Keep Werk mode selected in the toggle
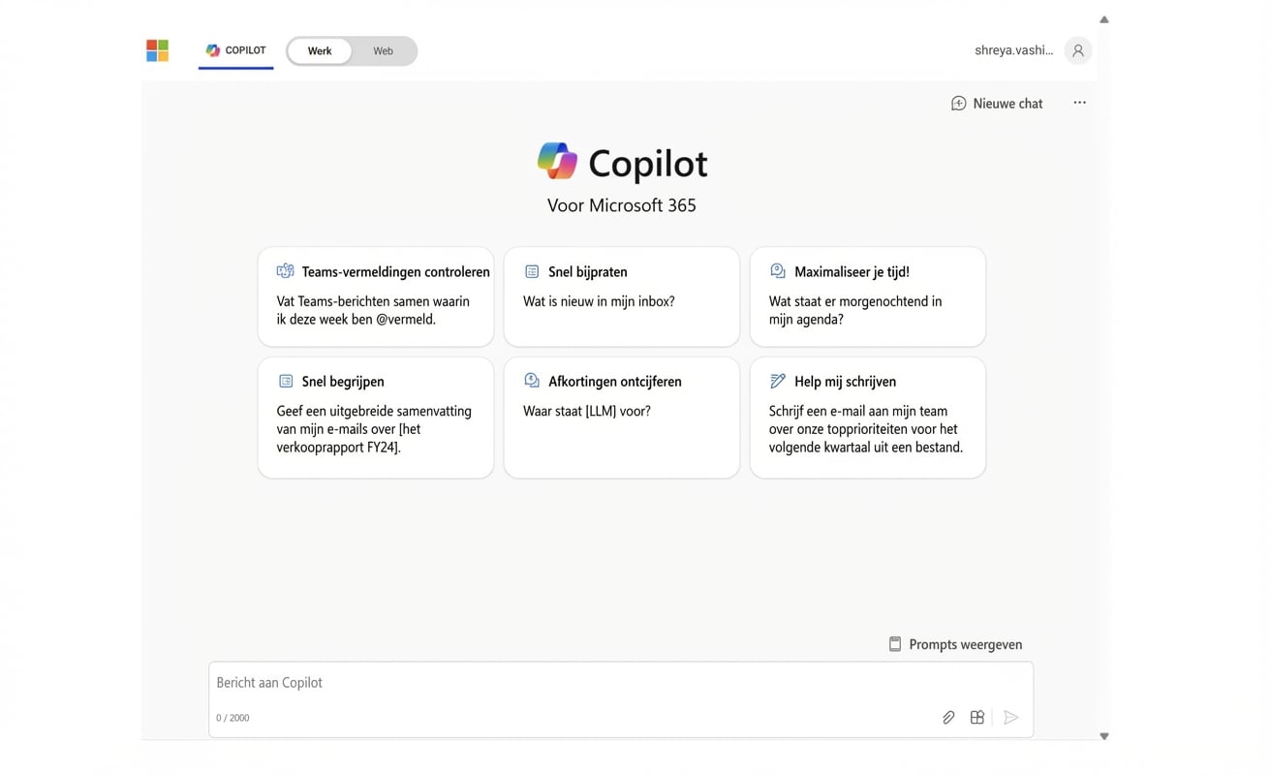The width and height of the screenshot is (1271, 775). coord(320,50)
